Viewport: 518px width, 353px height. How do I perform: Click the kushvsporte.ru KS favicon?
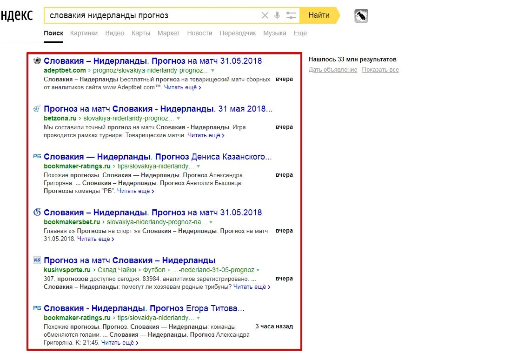point(37,260)
